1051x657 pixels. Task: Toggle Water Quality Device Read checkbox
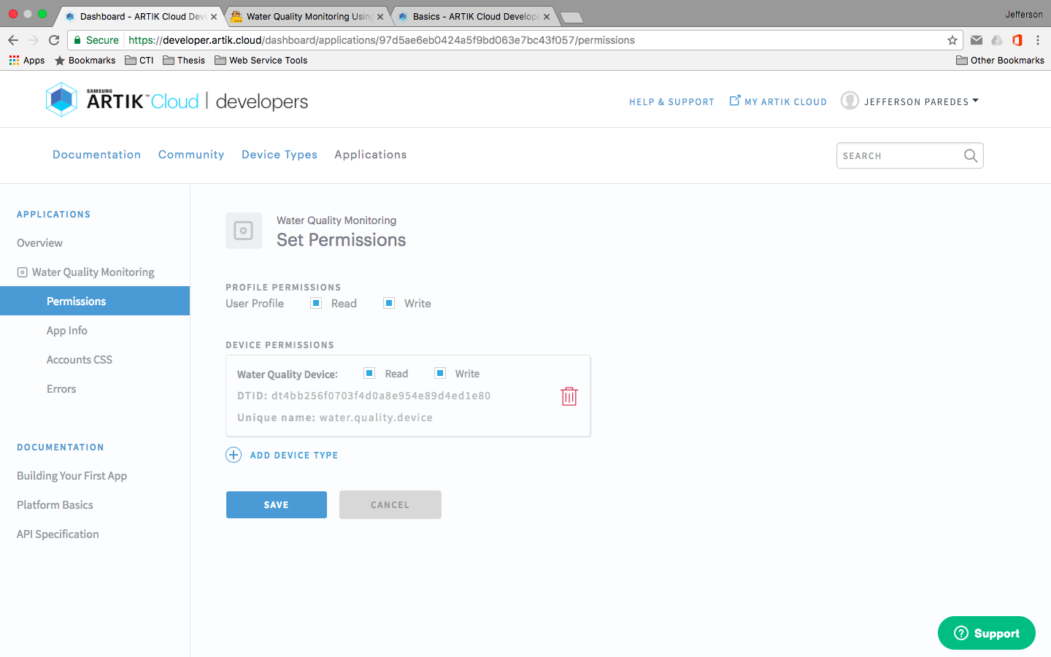(369, 373)
